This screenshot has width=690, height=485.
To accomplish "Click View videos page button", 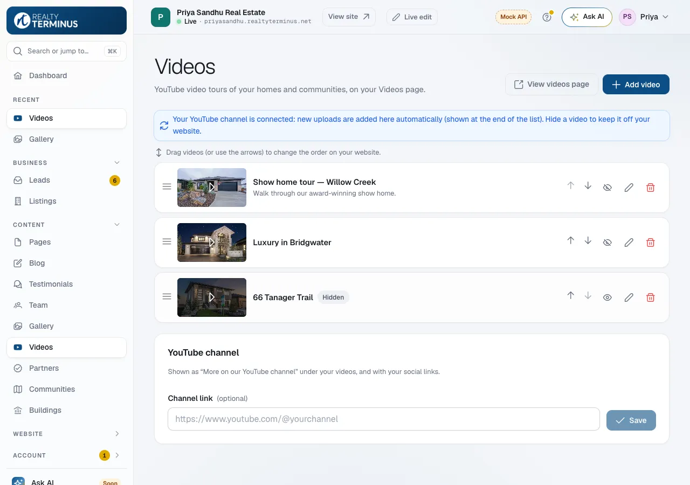I will click(551, 85).
